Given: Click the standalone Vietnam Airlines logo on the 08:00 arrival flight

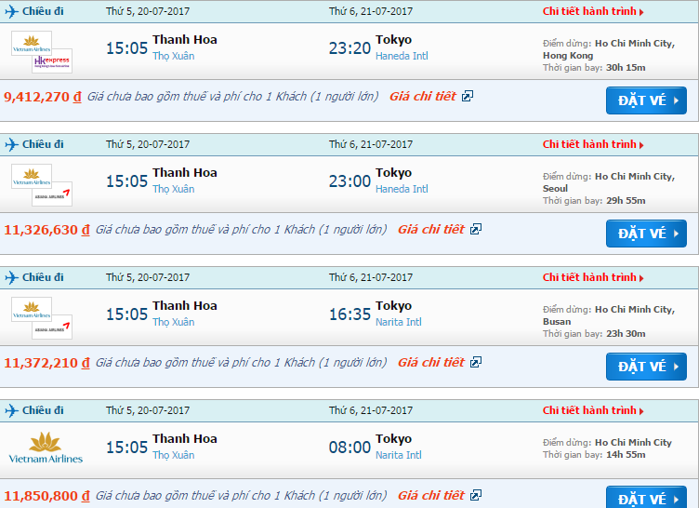Looking at the screenshot, I should (45, 447).
